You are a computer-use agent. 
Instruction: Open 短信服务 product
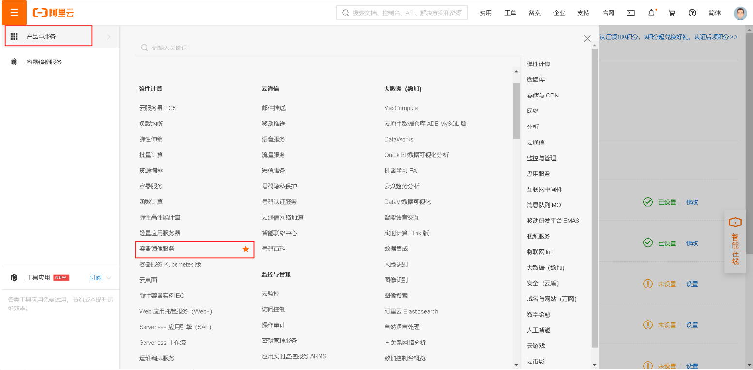(273, 171)
